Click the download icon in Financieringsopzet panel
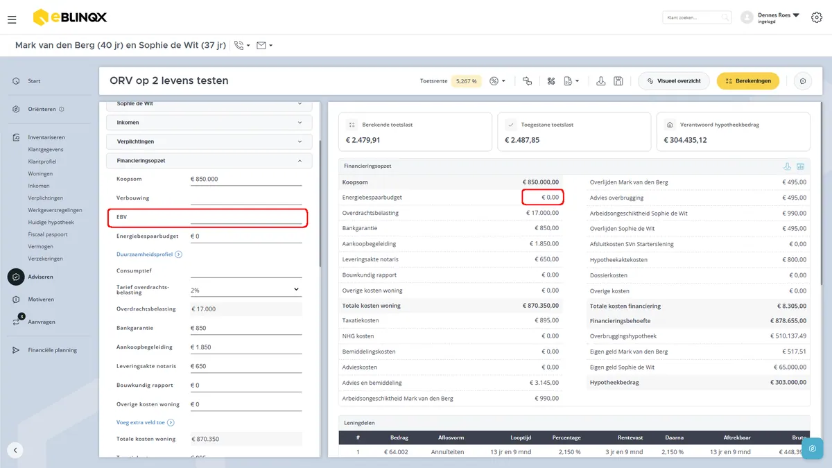832x468 pixels. [787, 166]
